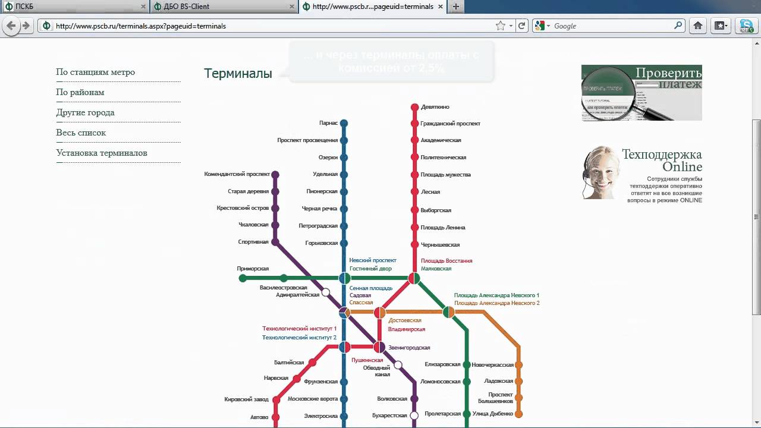This screenshot has height=428, width=761.
Task: Select the Приморская station dot
Action: click(x=243, y=278)
